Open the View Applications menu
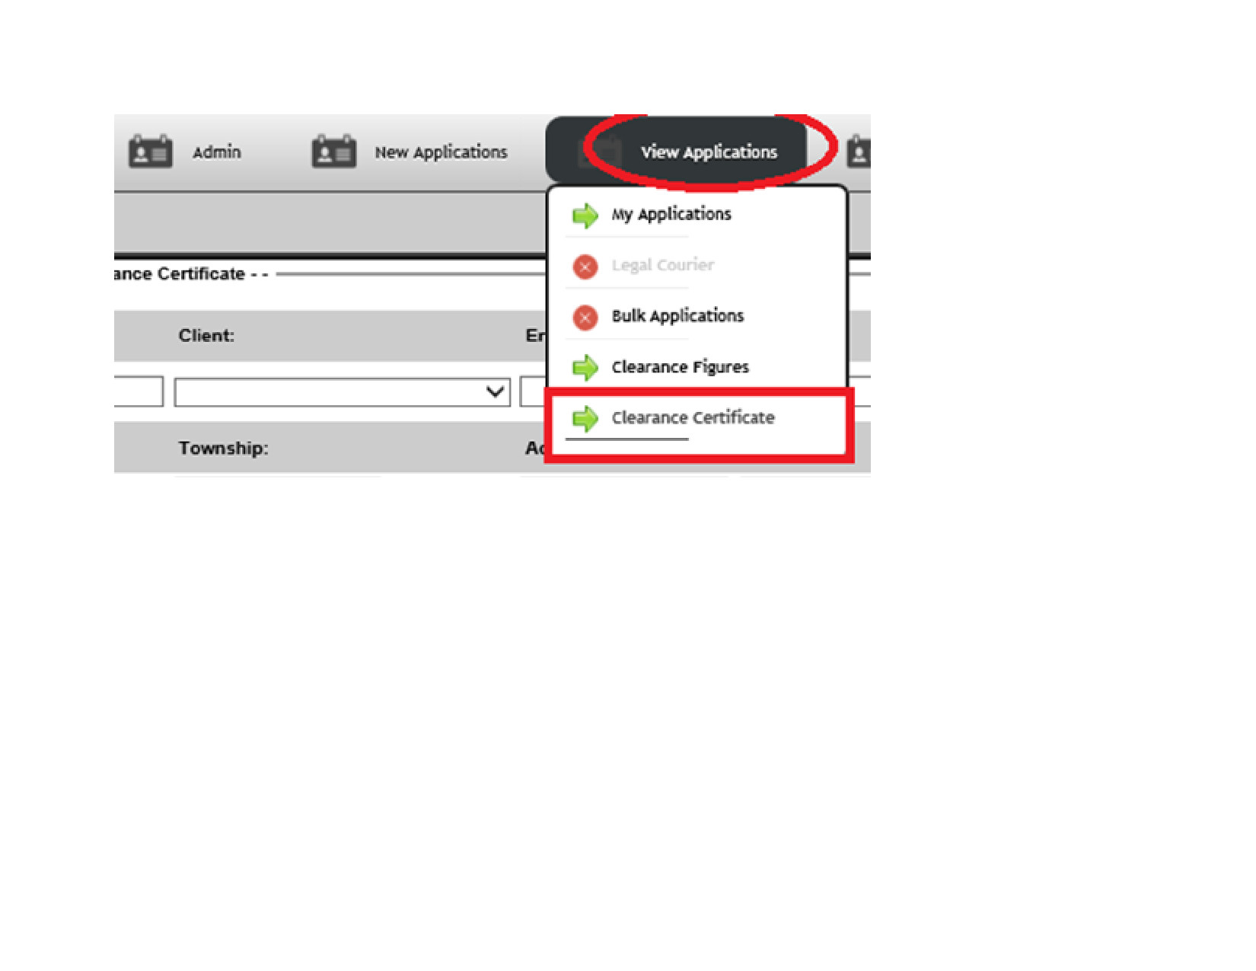The image size is (1256, 971). click(x=709, y=152)
